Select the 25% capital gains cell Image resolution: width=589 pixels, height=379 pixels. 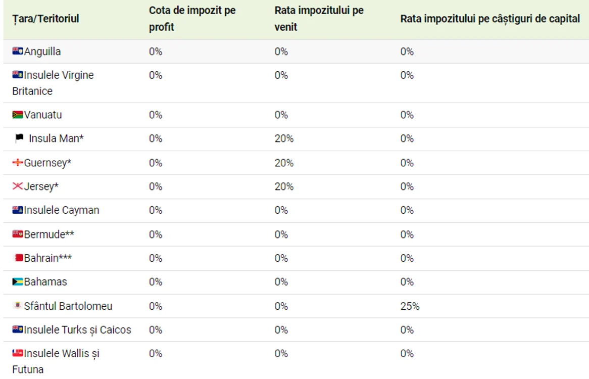pyautogui.click(x=410, y=306)
